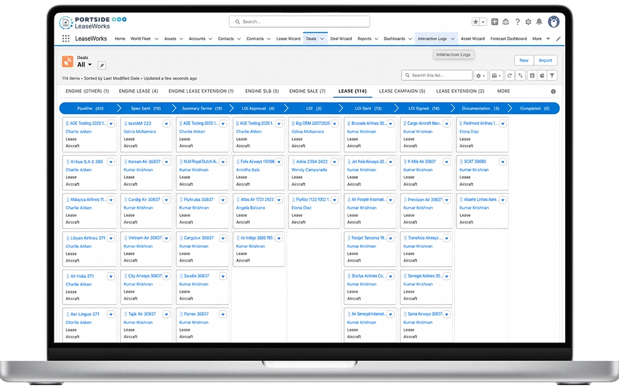Open list view controls gear
The width and height of the screenshot is (619, 389).
pos(481,76)
